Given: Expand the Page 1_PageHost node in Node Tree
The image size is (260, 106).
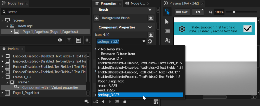Looking at the screenshot, I should pyautogui.click(x=11, y=31).
